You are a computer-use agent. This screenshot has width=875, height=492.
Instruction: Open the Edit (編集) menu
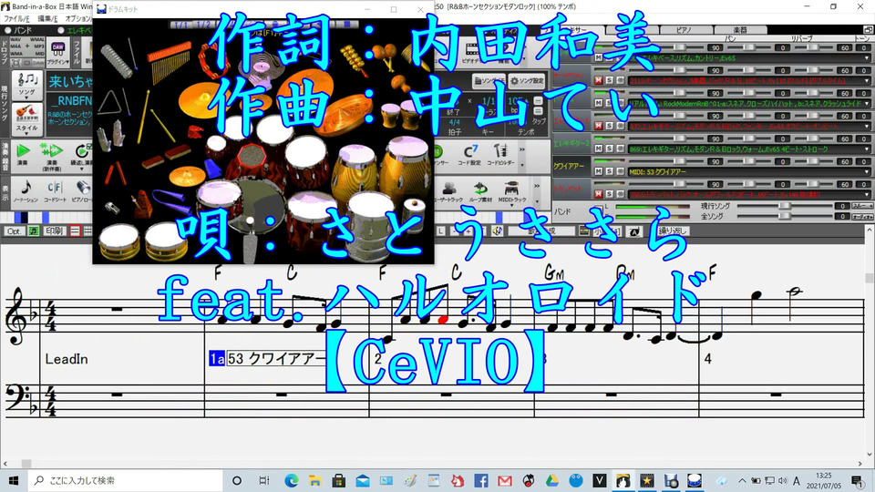[x=47, y=18]
